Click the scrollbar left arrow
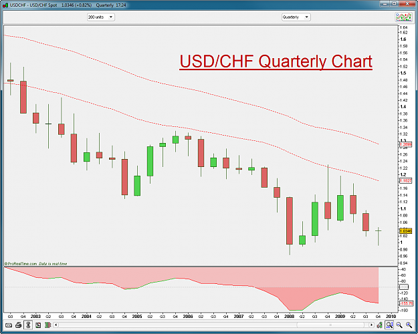The width and height of the screenshot is (418, 334). [x=56, y=325]
